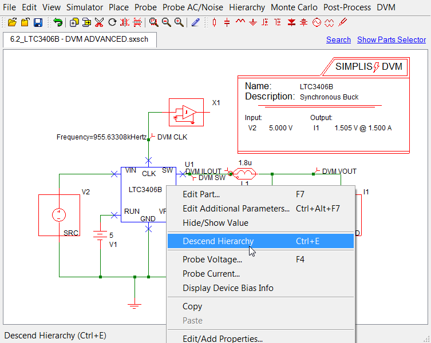Click the Undo arrow icon
Screen dimensions: 431x343
[x=58, y=22]
